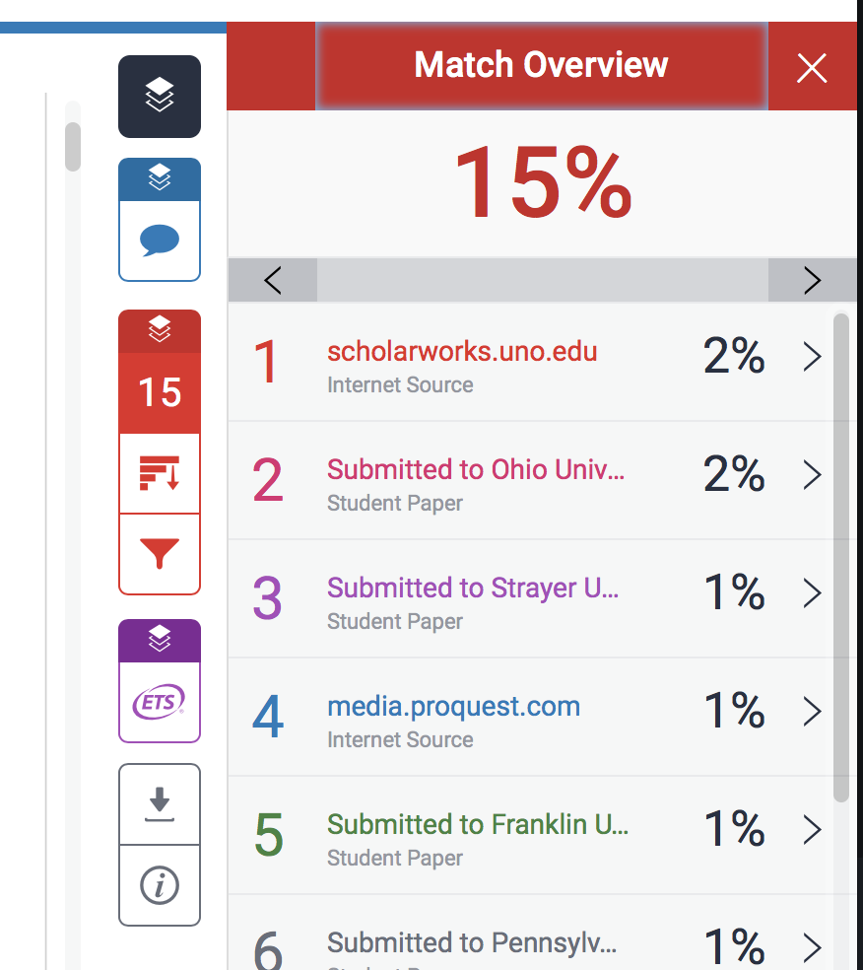
Task: Close the Match Overview panel
Action: (x=812, y=68)
